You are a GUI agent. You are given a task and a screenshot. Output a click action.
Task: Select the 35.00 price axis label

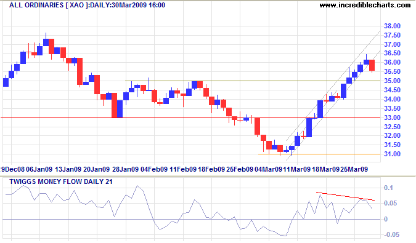pos(392,81)
